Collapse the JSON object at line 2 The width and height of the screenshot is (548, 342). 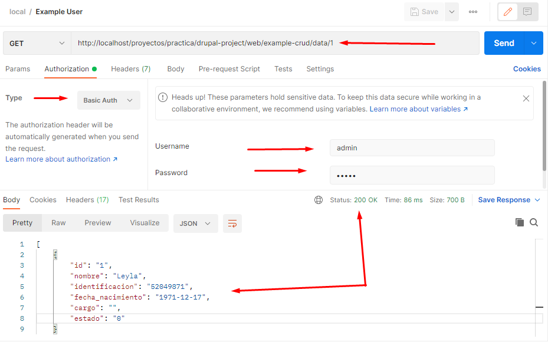click(55, 255)
